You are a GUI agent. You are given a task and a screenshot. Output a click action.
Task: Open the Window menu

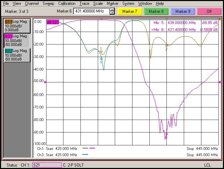(145, 3)
